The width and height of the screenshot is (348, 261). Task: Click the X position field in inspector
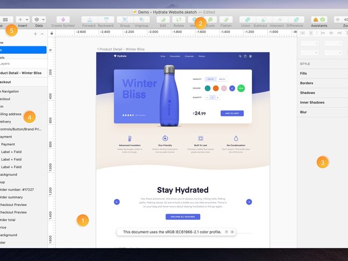[x=310, y=43]
